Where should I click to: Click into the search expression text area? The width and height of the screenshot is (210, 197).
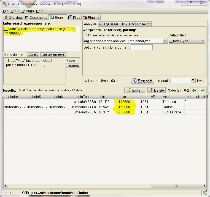[42, 39]
